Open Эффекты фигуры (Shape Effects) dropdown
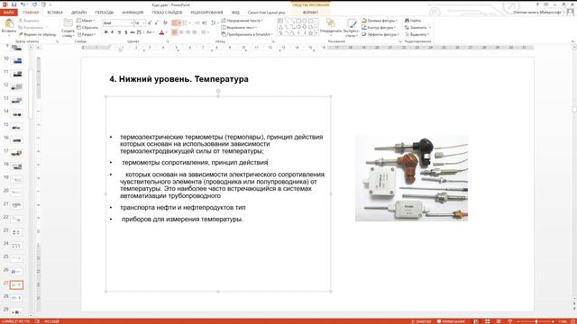577x324 pixels. [380, 34]
